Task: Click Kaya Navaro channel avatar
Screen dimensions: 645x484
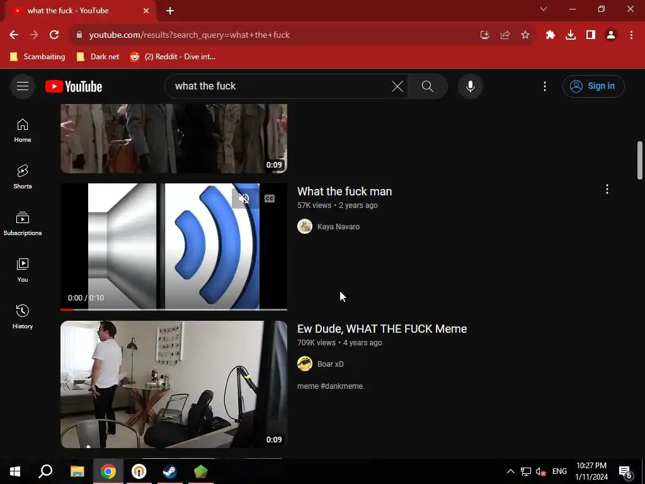Action: pyautogui.click(x=305, y=226)
